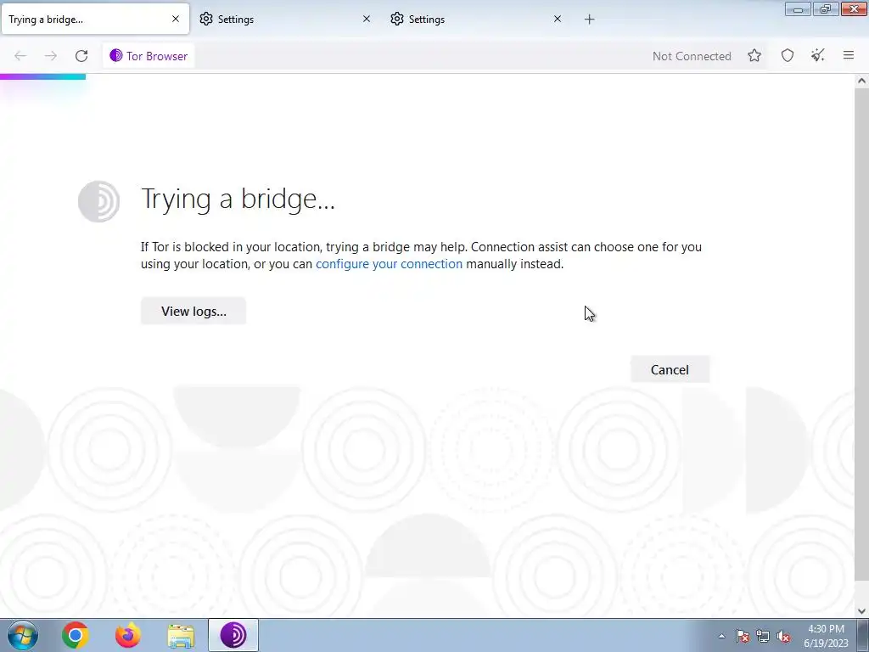This screenshot has height=652, width=869.
Task: Close the second Settings tab
Action: point(367,19)
